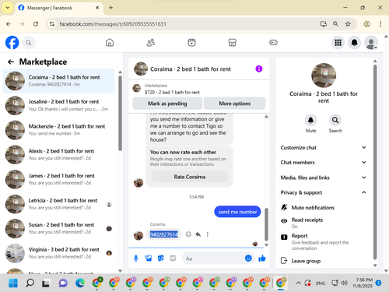The image size is (389, 292).
Task: Open the Video (Watch) icon
Action: click(x=191, y=43)
